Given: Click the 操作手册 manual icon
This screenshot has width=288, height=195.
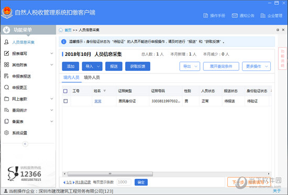Looking at the screenshot, I should [x=206, y=16].
